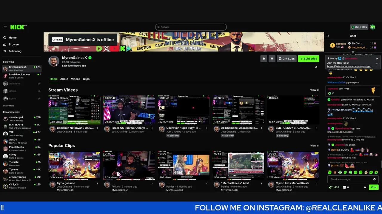The width and height of the screenshot is (382, 214).
Task: Open pinned joinoss.locals.com link
Action: click(x=350, y=67)
